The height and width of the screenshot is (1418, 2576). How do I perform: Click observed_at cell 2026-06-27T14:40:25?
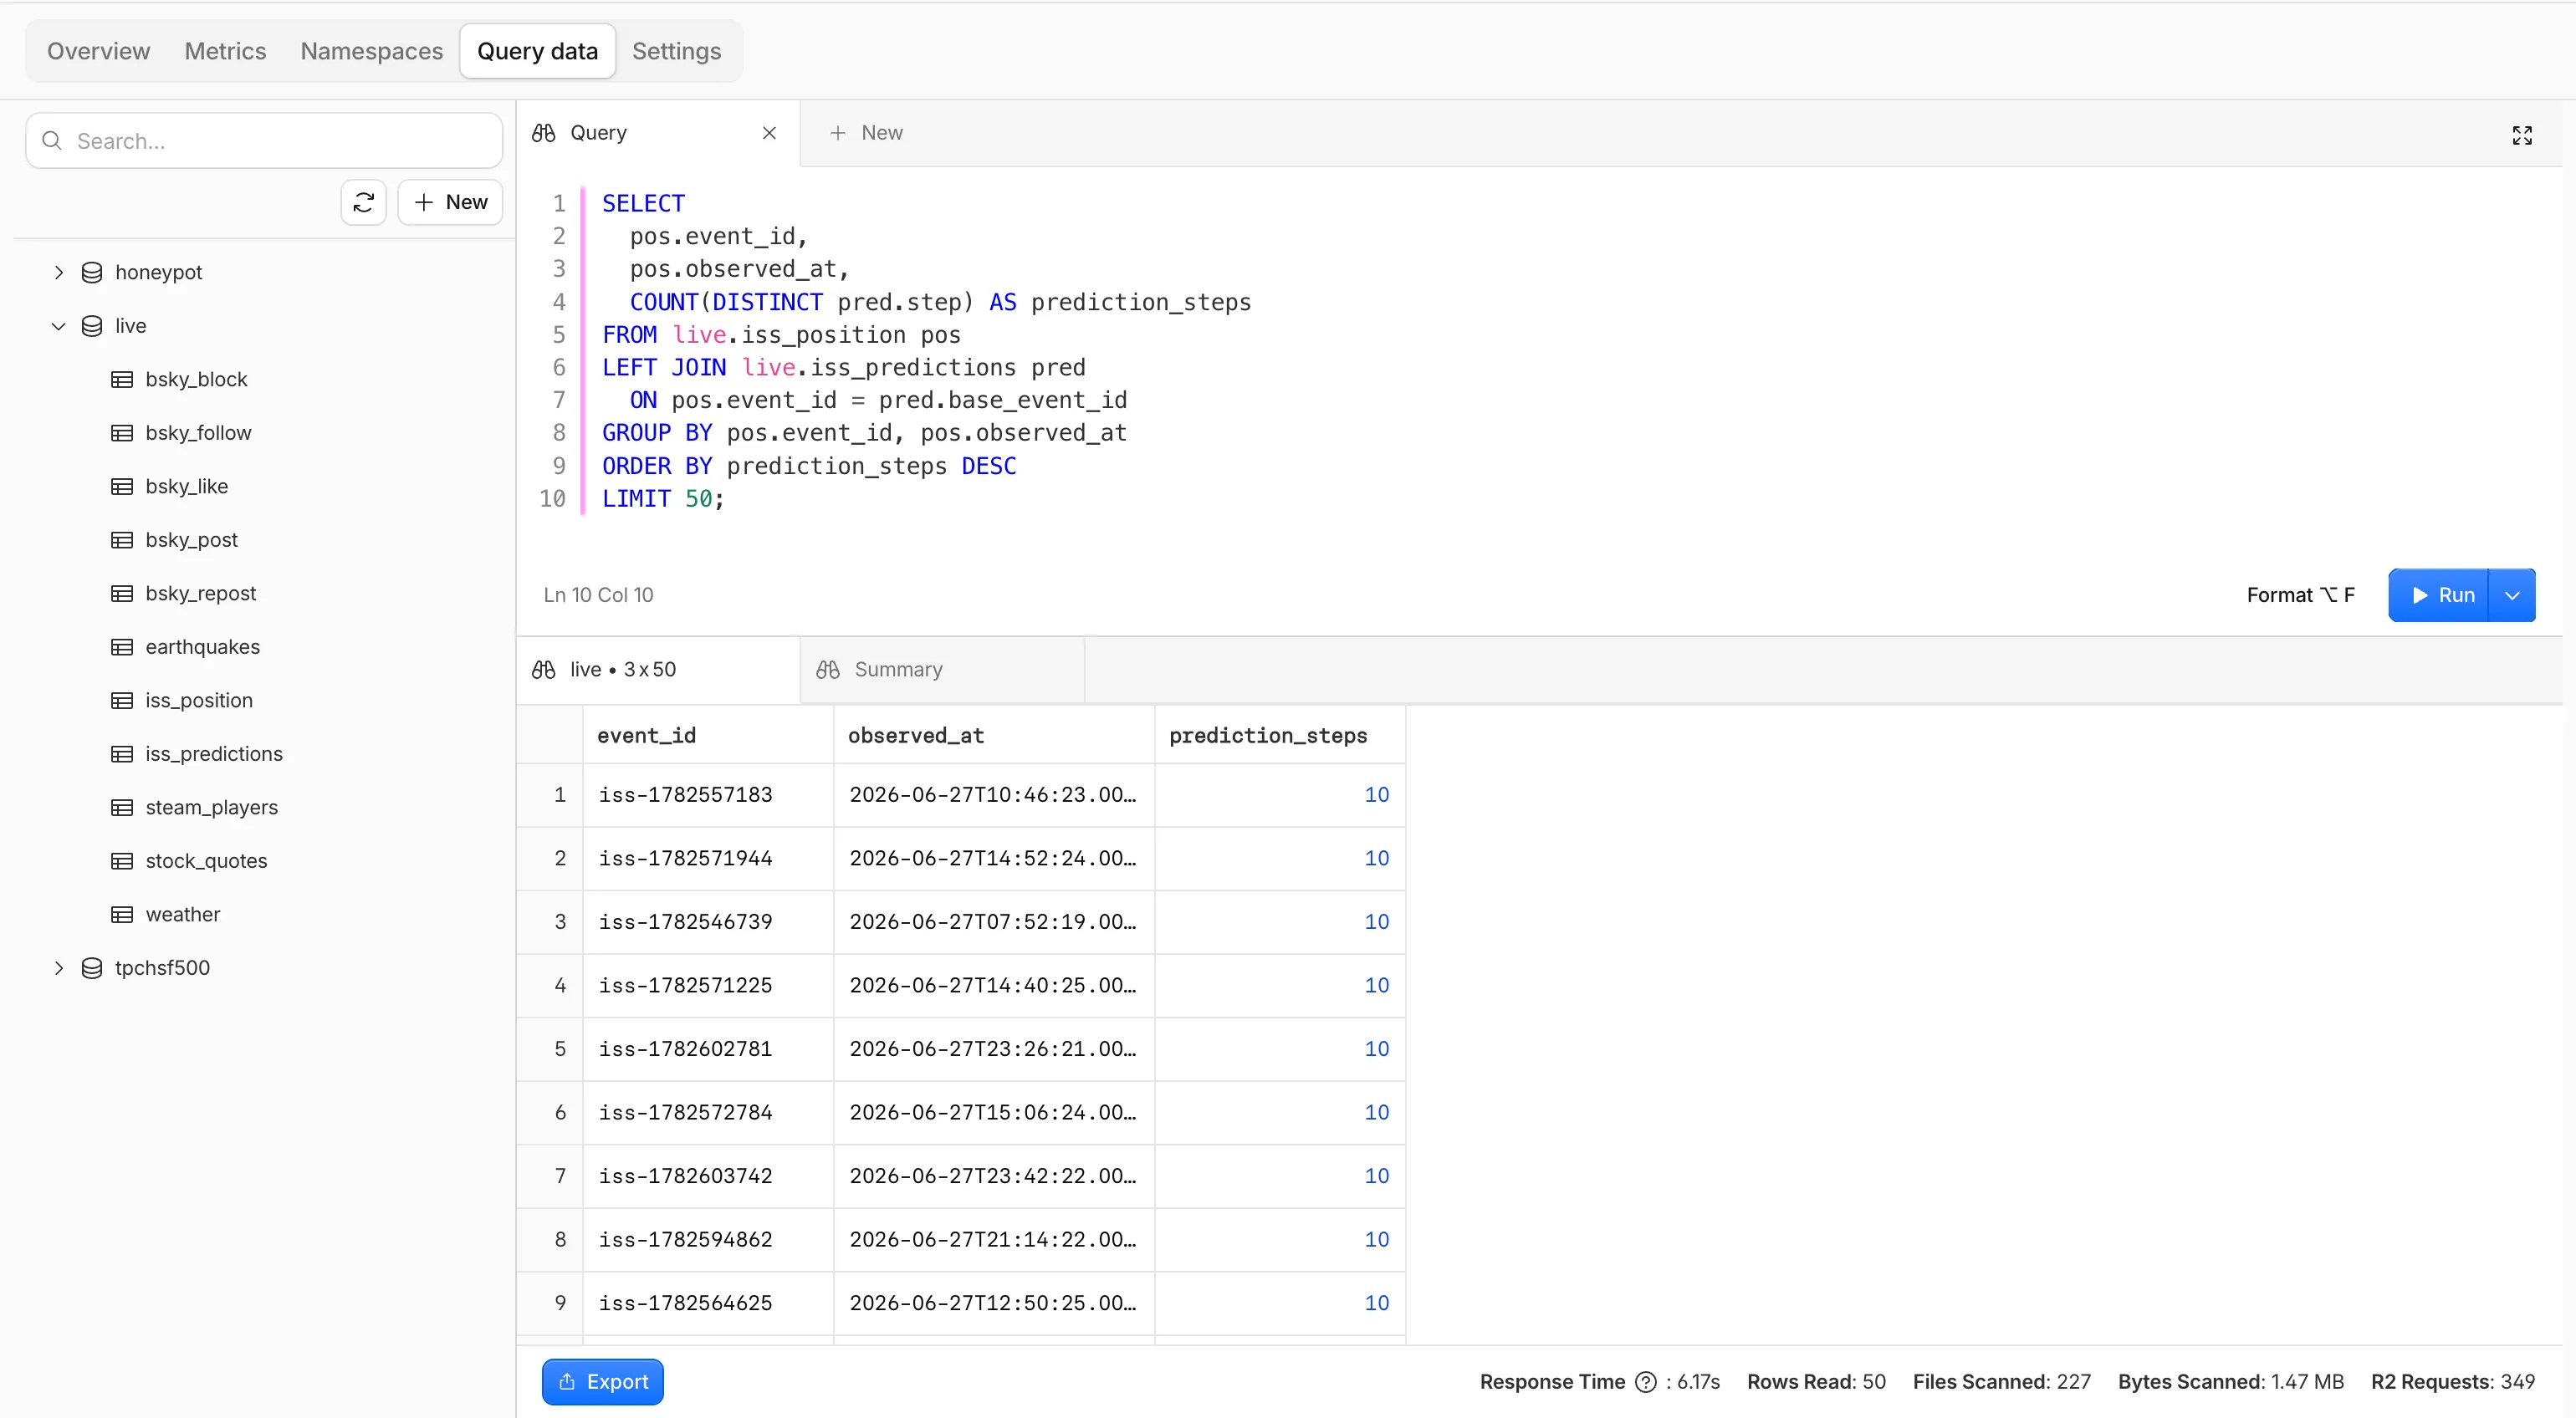(994, 985)
